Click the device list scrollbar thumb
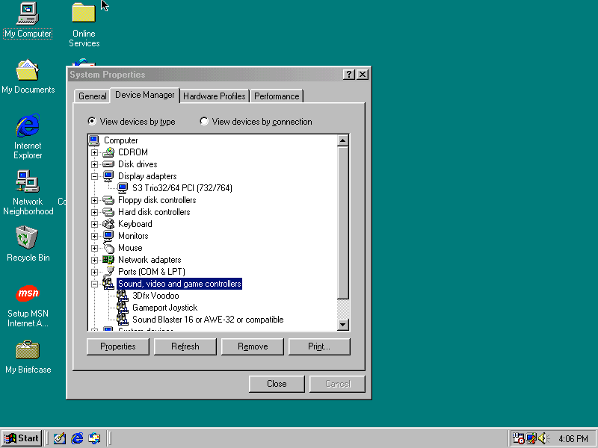The image size is (598, 448). pyautogui.click(x=343, y=223)
